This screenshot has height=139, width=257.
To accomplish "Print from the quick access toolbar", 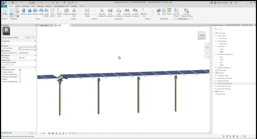I will 30,3.
